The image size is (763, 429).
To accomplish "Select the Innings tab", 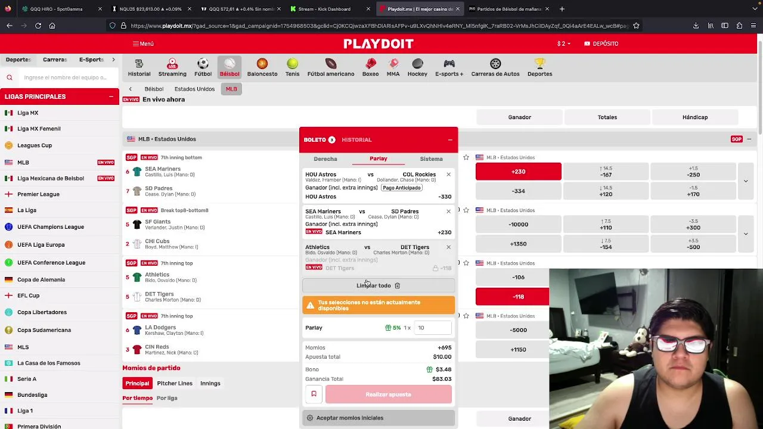I will tap(210, 383).
